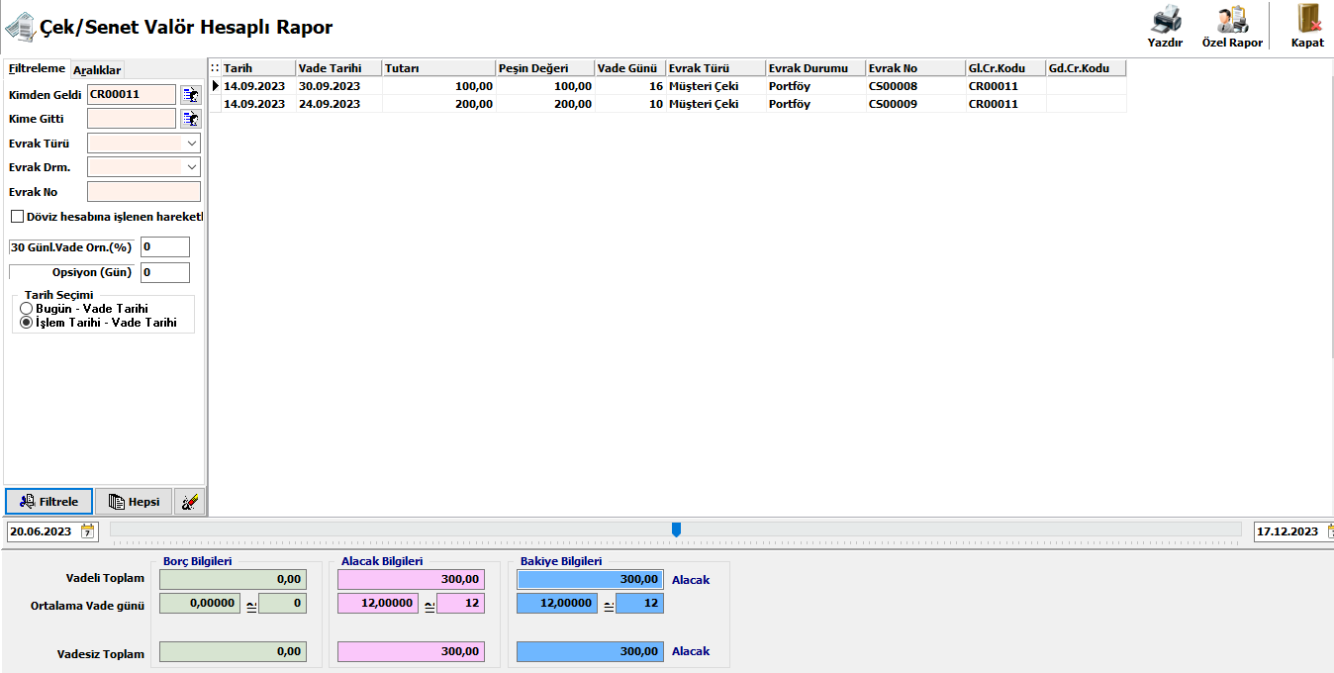Image resolution: width=1334 pixels, height=673 pixels.
Task: Sort by Evrak Türü column header
Action: [716, 68]
